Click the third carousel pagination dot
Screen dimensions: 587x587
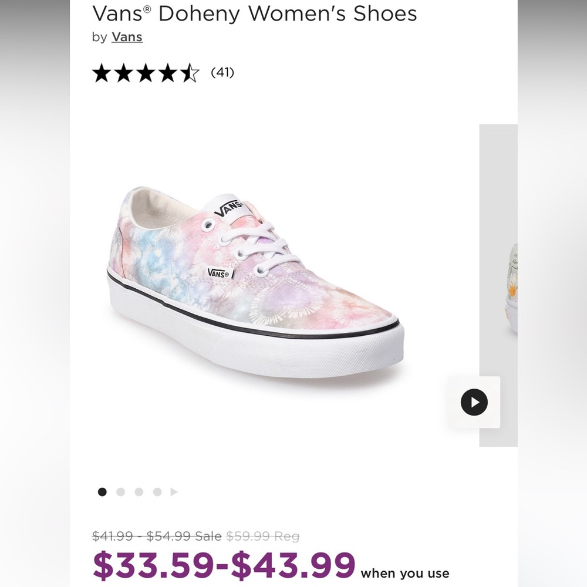[x=139, y=491]
